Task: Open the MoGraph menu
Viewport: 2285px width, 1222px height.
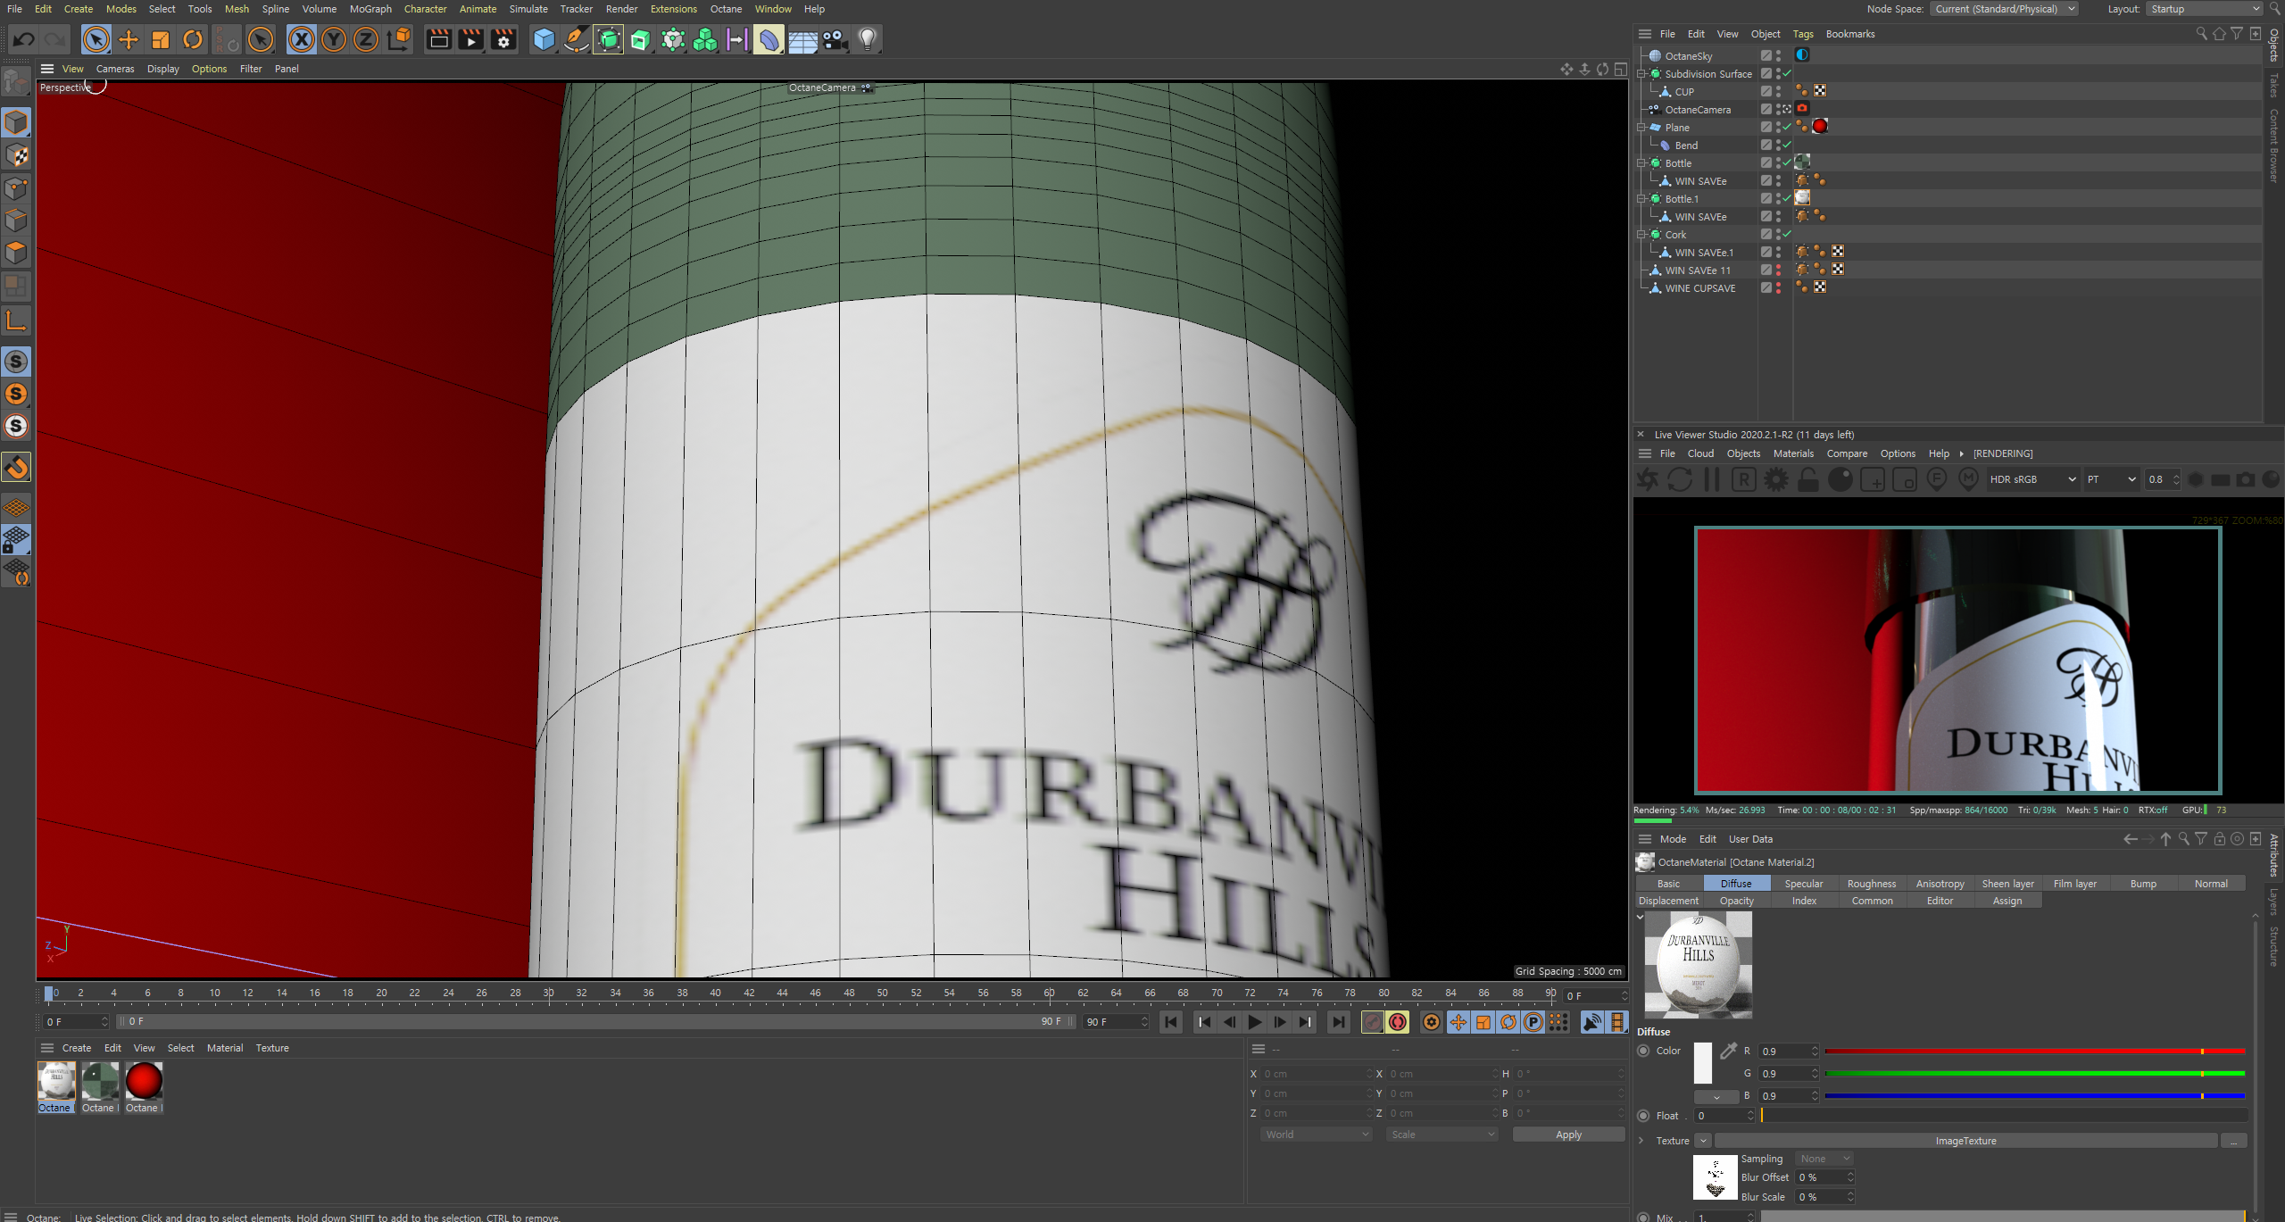Action: (x=370, y=9)
